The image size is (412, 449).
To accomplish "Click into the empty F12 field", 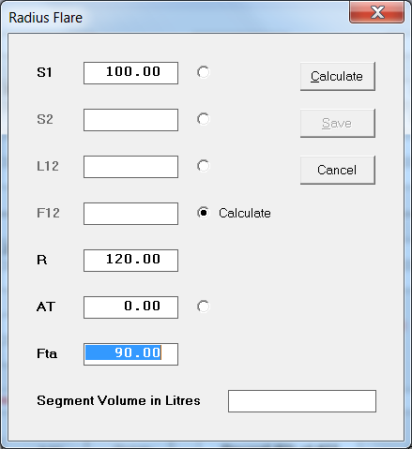I will click(x=130, y=214).
